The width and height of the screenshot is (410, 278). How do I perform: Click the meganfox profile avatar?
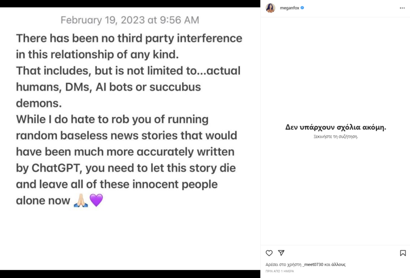270,8
